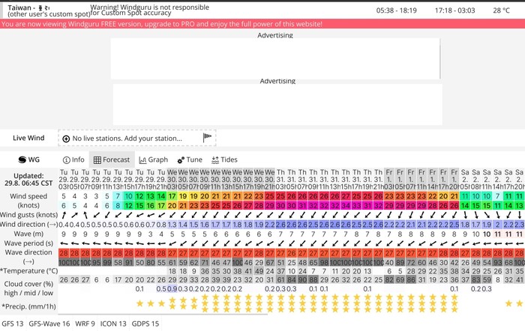Open the Graph tab
525x331 pixels.
153,160
